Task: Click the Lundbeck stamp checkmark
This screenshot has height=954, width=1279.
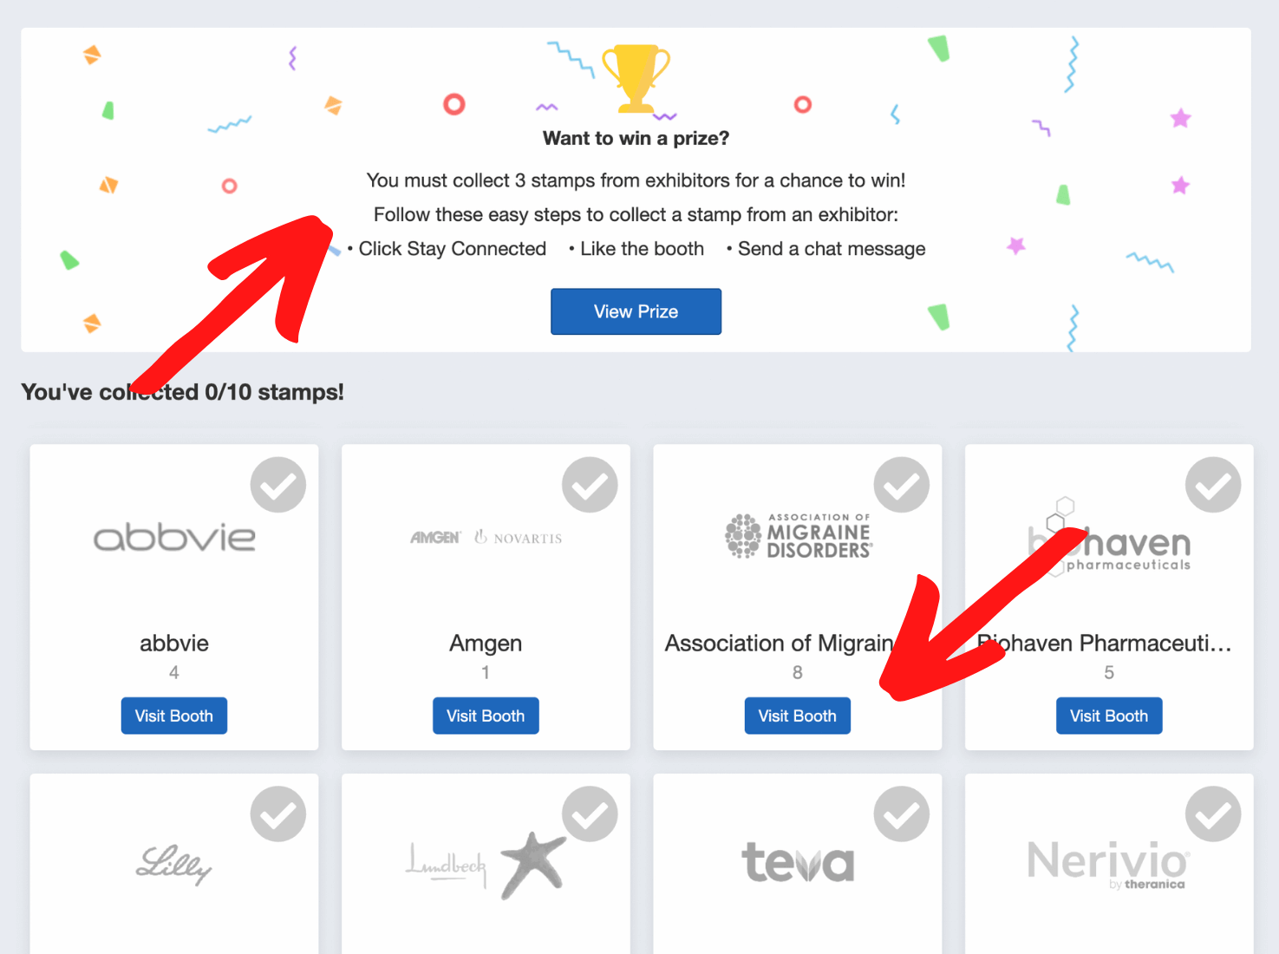Action: (590, 814)
